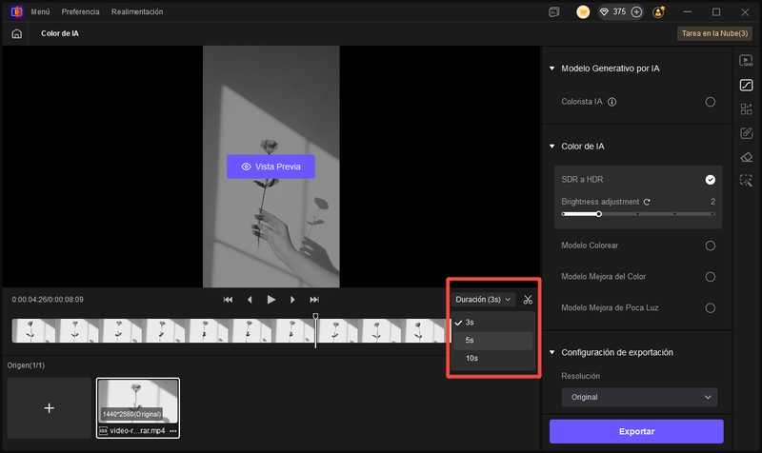Open the Duración (3s) dropdown

(x=483, y=300)
